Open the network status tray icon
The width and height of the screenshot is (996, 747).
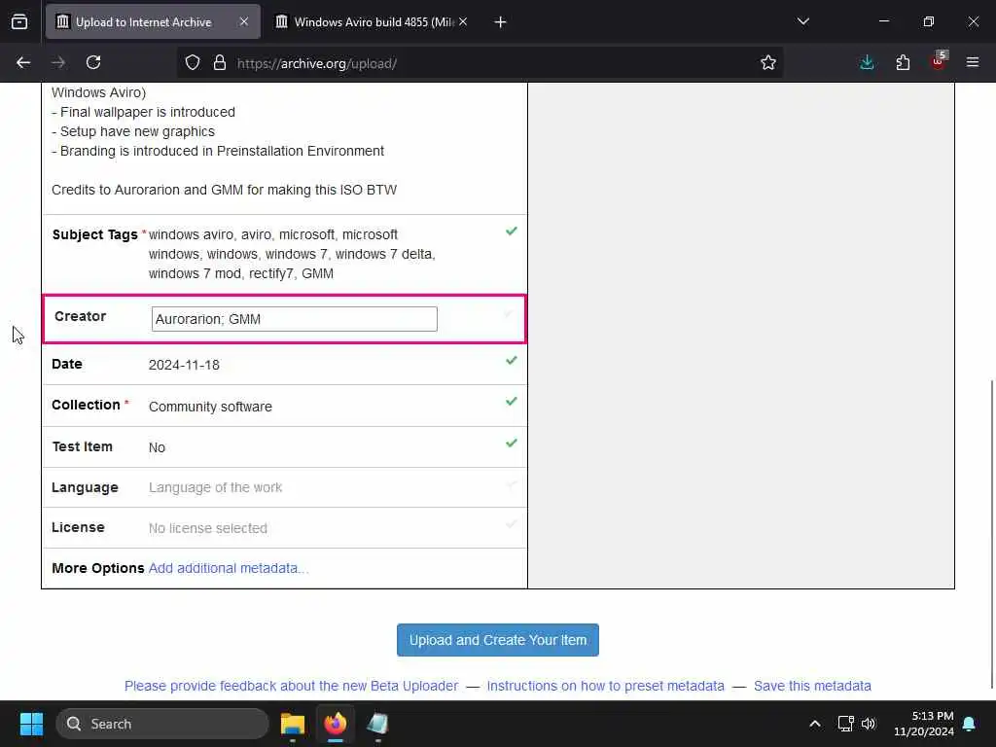click(x=845, y=724)
